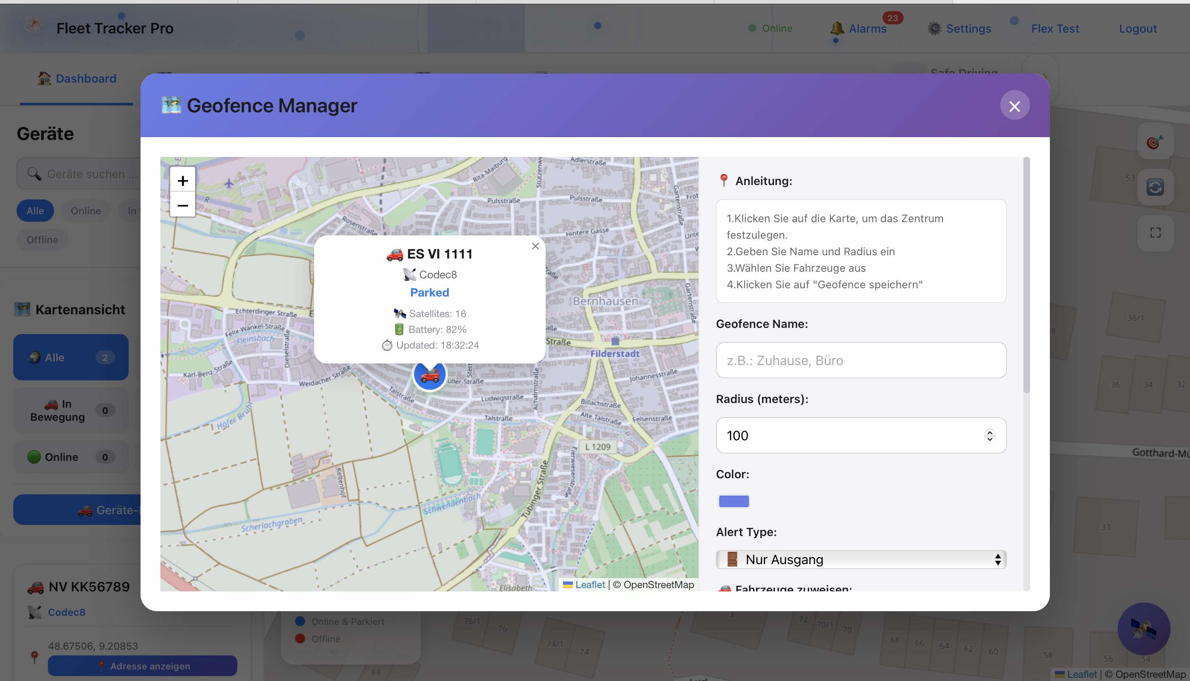Zoom in on the geofence map
The width and height of the screenshot is (1190, 681).
pos(183,180)
